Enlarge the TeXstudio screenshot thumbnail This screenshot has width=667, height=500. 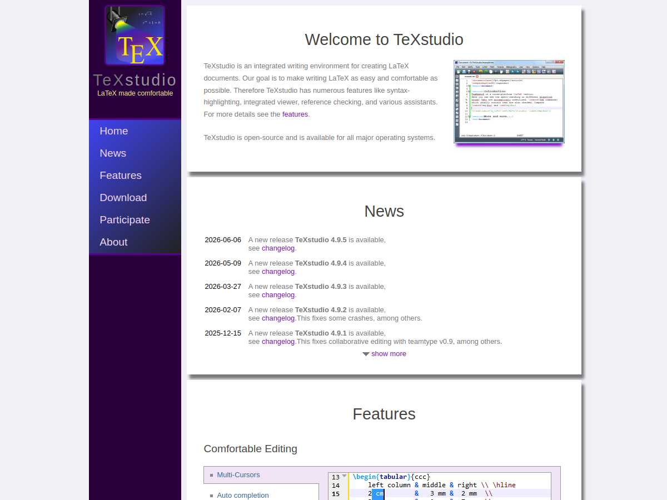pos(509,102)
